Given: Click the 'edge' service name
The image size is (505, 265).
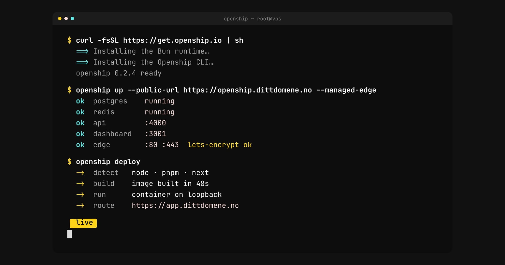Looking at the screenshot, I should click(102, 145).
